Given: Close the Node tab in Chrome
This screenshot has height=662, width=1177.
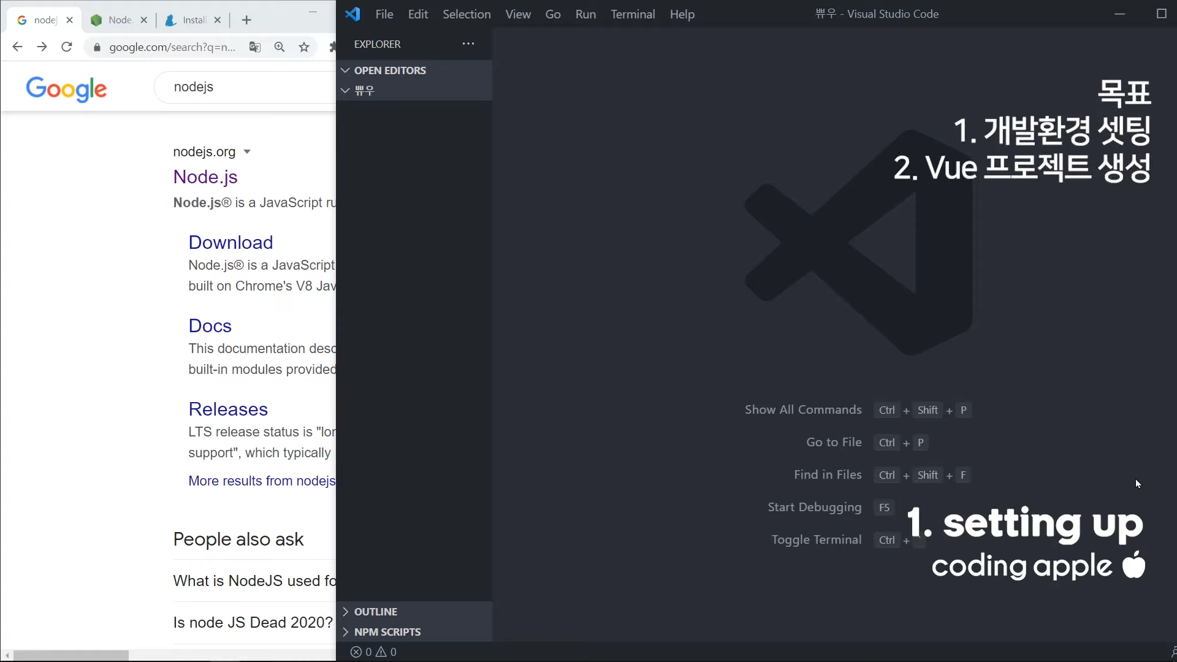Looking at the screenshot, I should [143, 20].
